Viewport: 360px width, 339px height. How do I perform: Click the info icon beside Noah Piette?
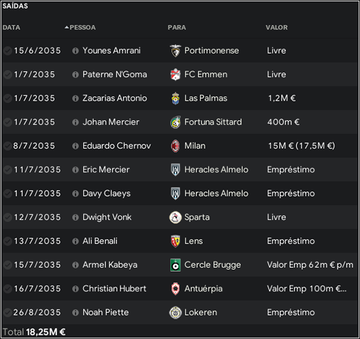pyautogui.click(x=75, y=313)
